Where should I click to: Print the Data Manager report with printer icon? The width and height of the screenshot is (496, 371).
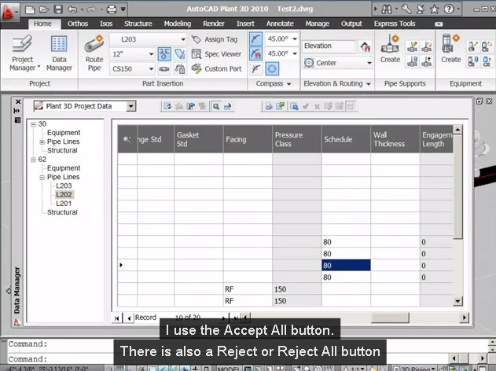[x=269, y=106]
